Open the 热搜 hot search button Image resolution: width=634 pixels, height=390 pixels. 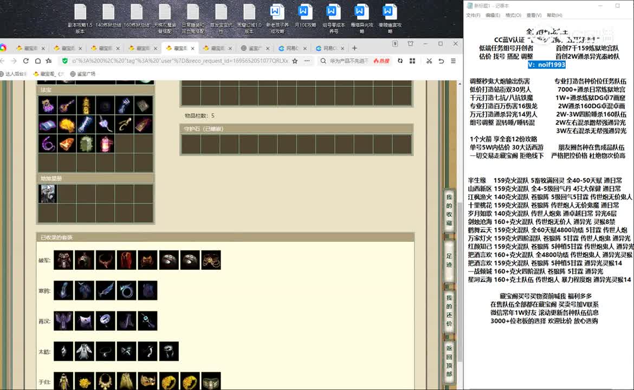click(x=381, y=61)
